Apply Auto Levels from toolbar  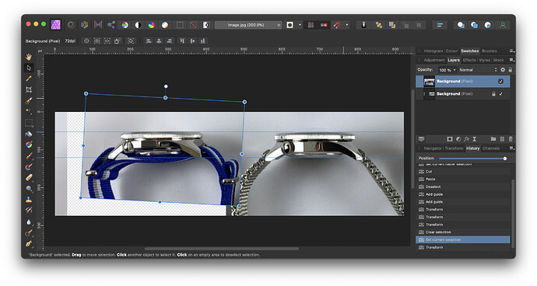(x=125, y=25)
